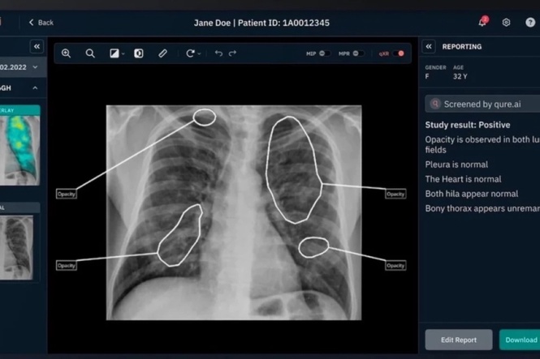540x359 pixels.
Task: Open the settings gear
Action: (x=506, y=23)
